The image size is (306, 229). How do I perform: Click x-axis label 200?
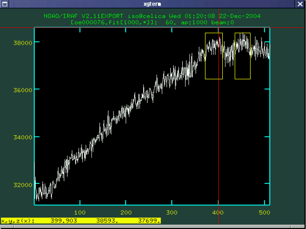coord(126,212)
